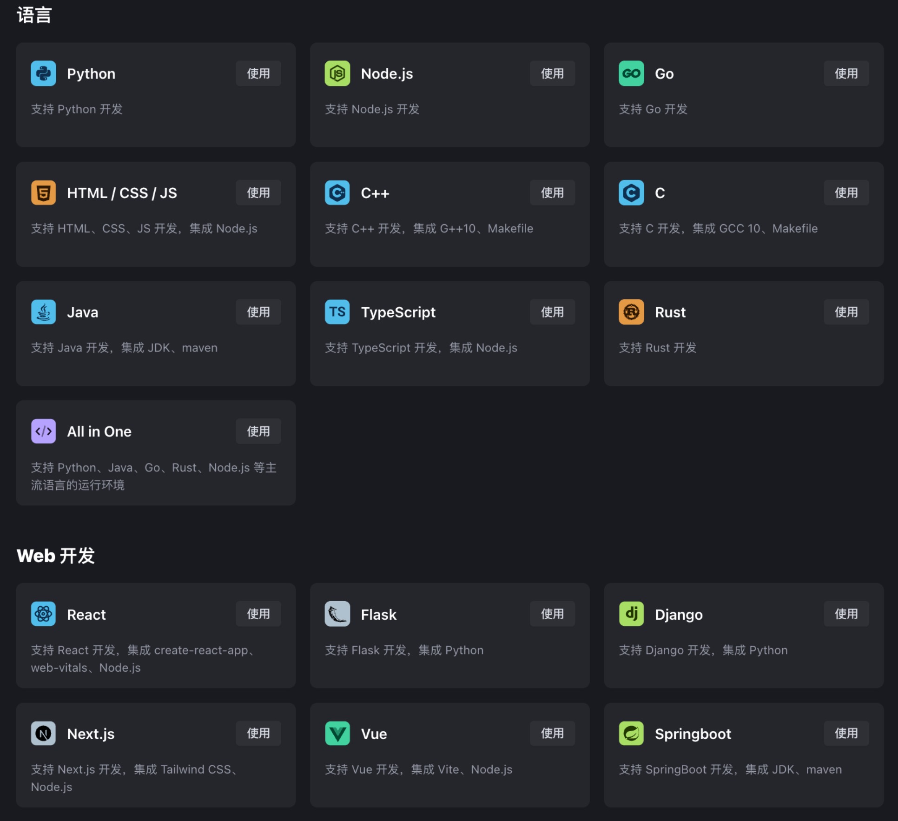The image size is (898, 821).
Task: Click the Node.js hexagon icon
Action: pyautogui.click(x=337, y=73)
